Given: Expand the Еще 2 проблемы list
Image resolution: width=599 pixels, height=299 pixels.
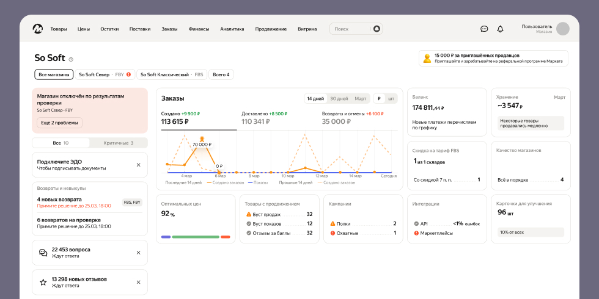Looking at the screenshot, I should tap(59, 123).
